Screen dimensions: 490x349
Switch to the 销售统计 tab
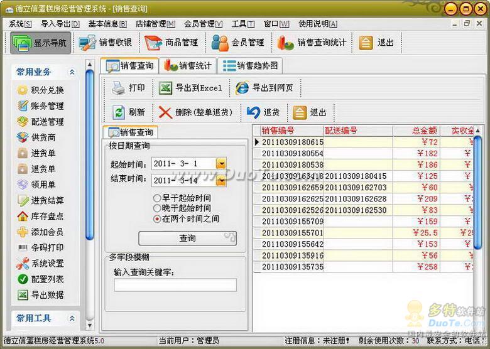189,65
